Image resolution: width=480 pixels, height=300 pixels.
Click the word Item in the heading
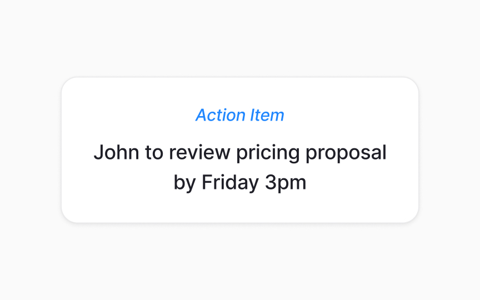tap(267, 115)
